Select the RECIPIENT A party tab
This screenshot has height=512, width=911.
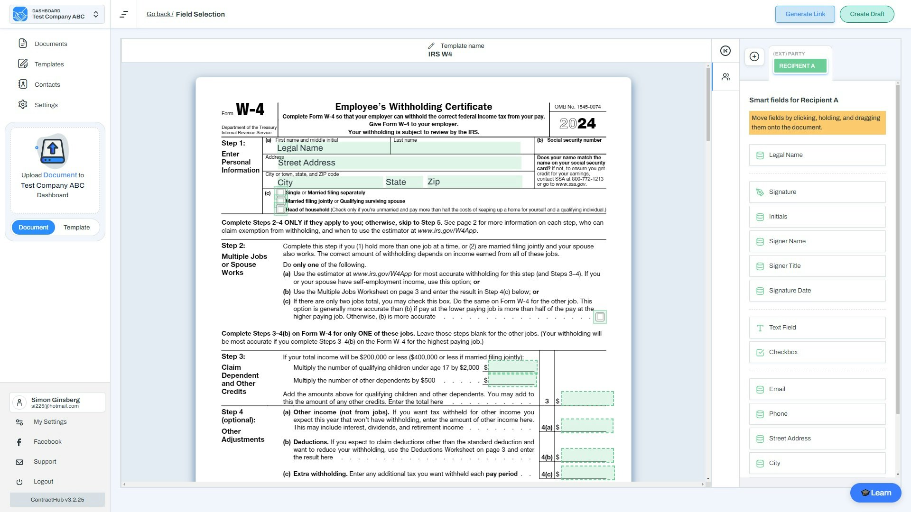point(800,66)
